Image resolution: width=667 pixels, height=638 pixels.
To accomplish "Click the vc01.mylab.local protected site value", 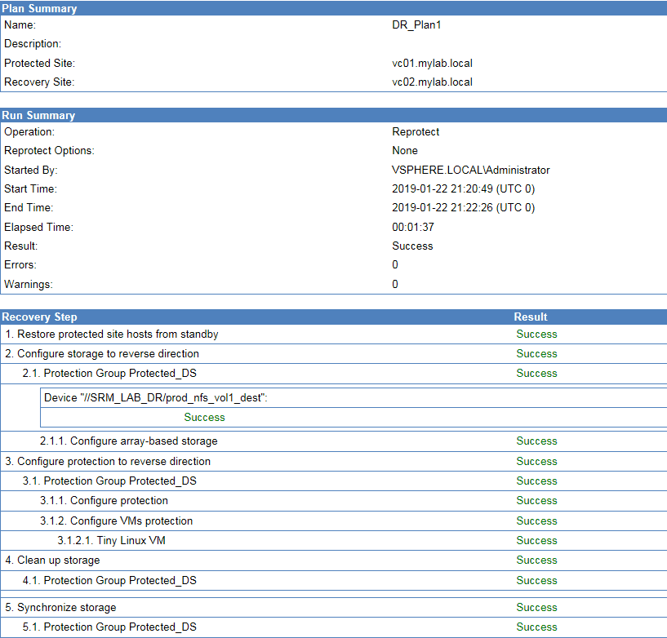I will click(432, 64).
